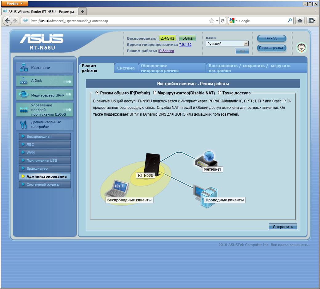Click the Internet modem globe image
The width and height of the screenshot is (320, 289).
tap(206, 159)
